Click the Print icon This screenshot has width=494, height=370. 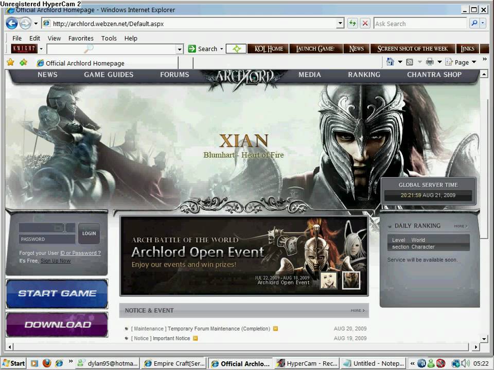pyautogui.click(x=430, y=62)
